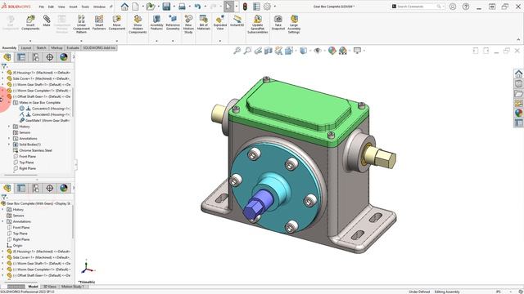Open Insert Components tool
The image size is (524, 294).
[30, 23]
